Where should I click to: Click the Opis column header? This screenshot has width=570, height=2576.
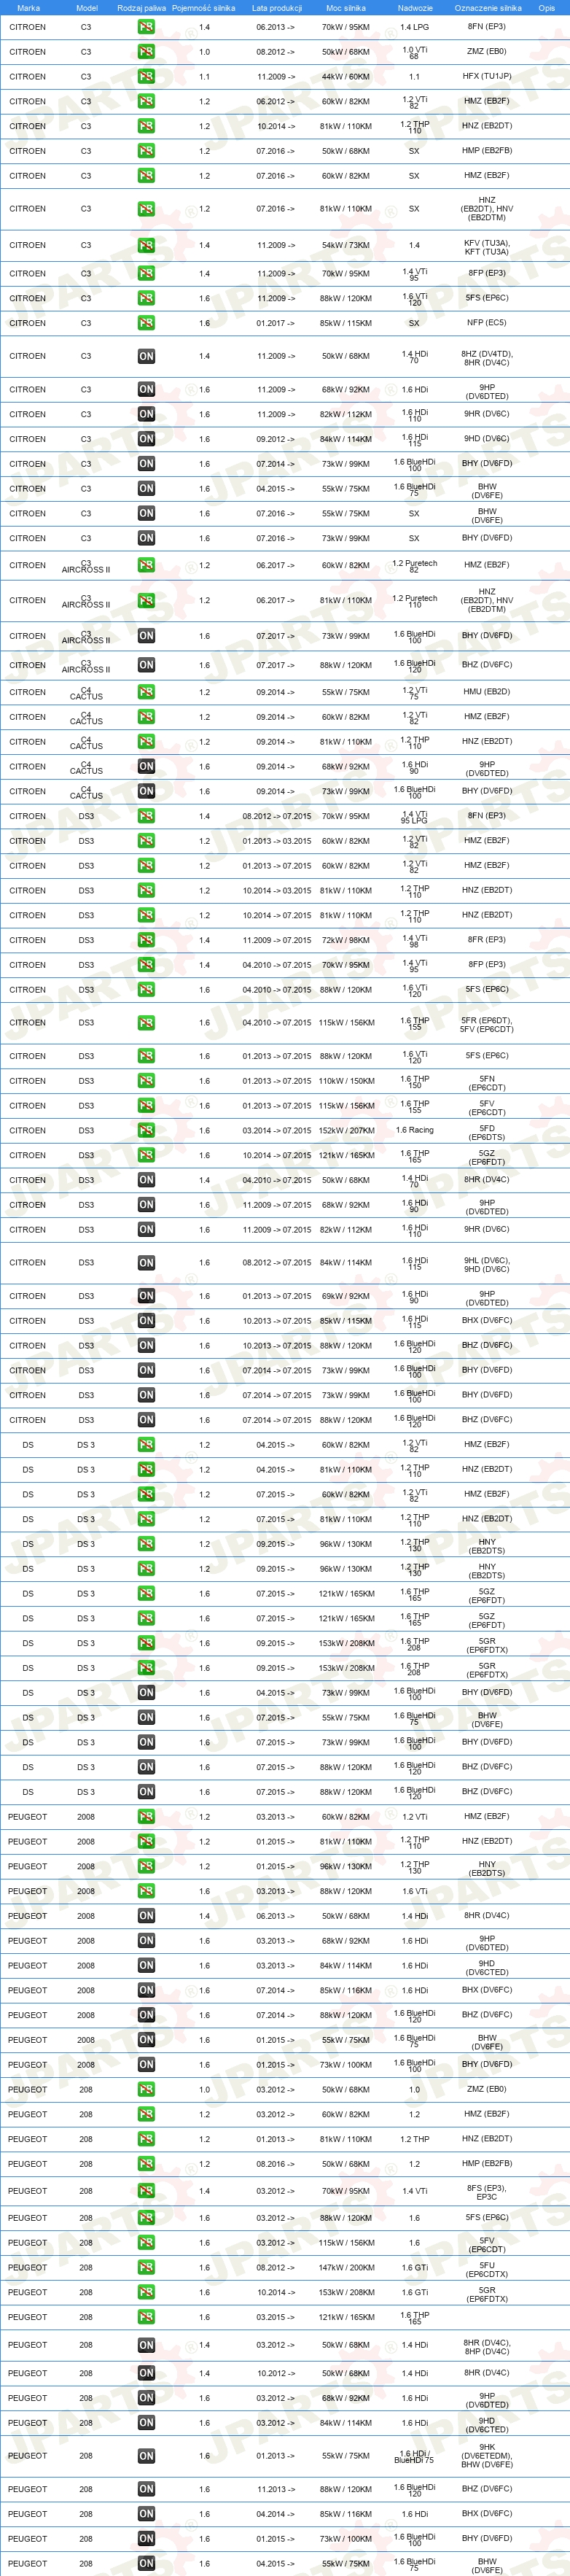(x=546, y=8)
